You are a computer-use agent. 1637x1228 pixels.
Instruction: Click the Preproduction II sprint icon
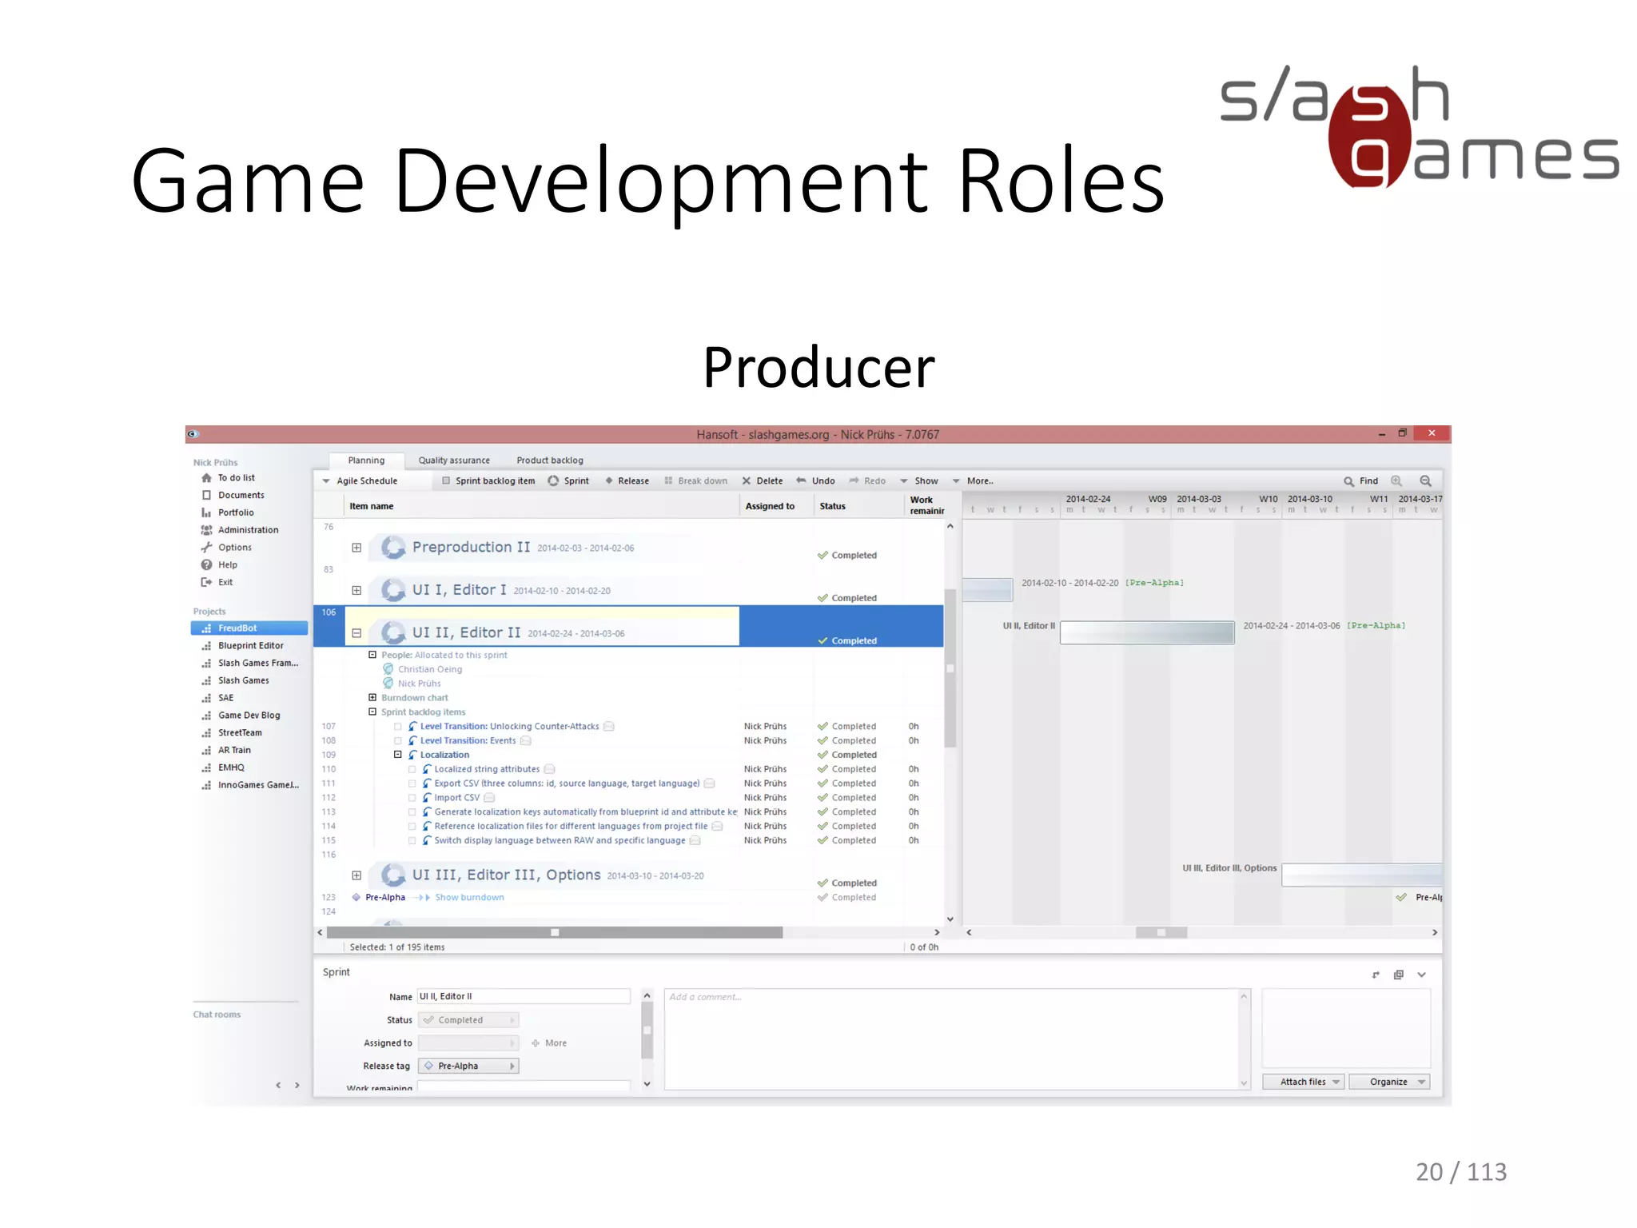392,548
